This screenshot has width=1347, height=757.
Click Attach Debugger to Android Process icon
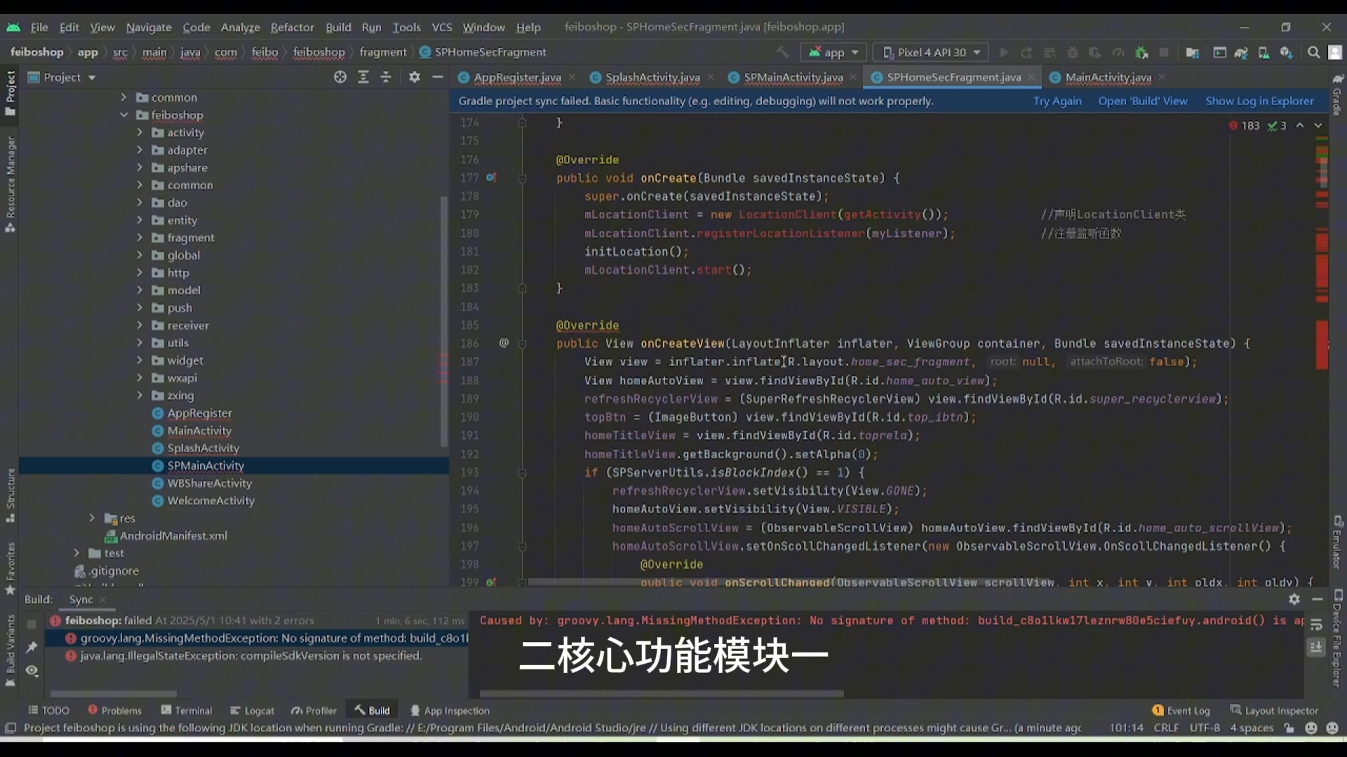click(1141, 53)
